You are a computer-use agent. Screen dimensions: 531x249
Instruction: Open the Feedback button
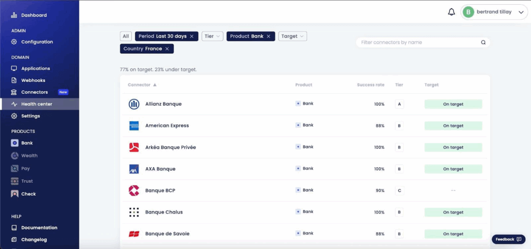(508, 239)
